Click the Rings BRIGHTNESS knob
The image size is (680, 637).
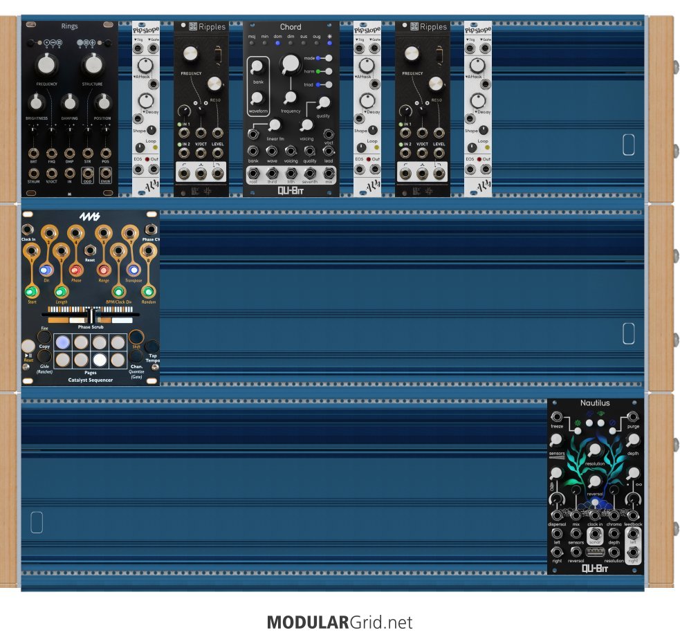click(36, 102)
